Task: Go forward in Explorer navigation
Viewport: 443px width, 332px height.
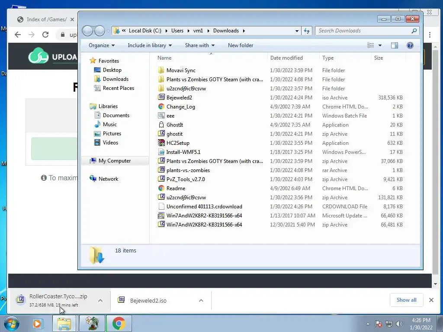Action: 100,31
